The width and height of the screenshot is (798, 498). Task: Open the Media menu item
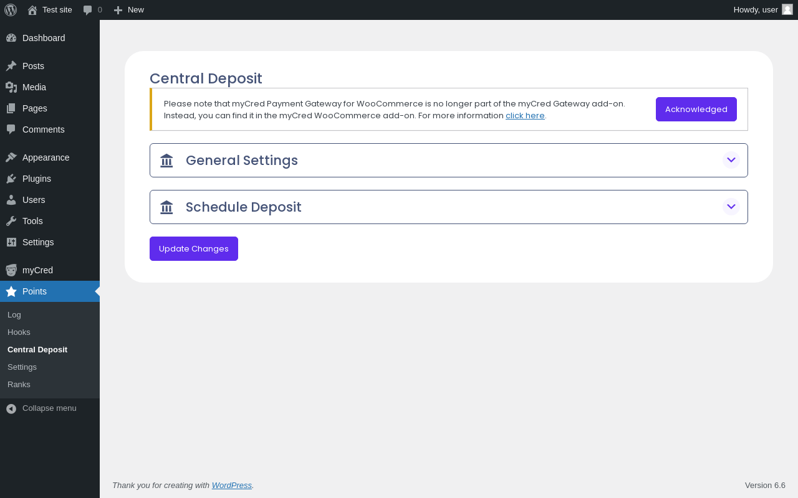pyautogui.click(x=34, y=87)
